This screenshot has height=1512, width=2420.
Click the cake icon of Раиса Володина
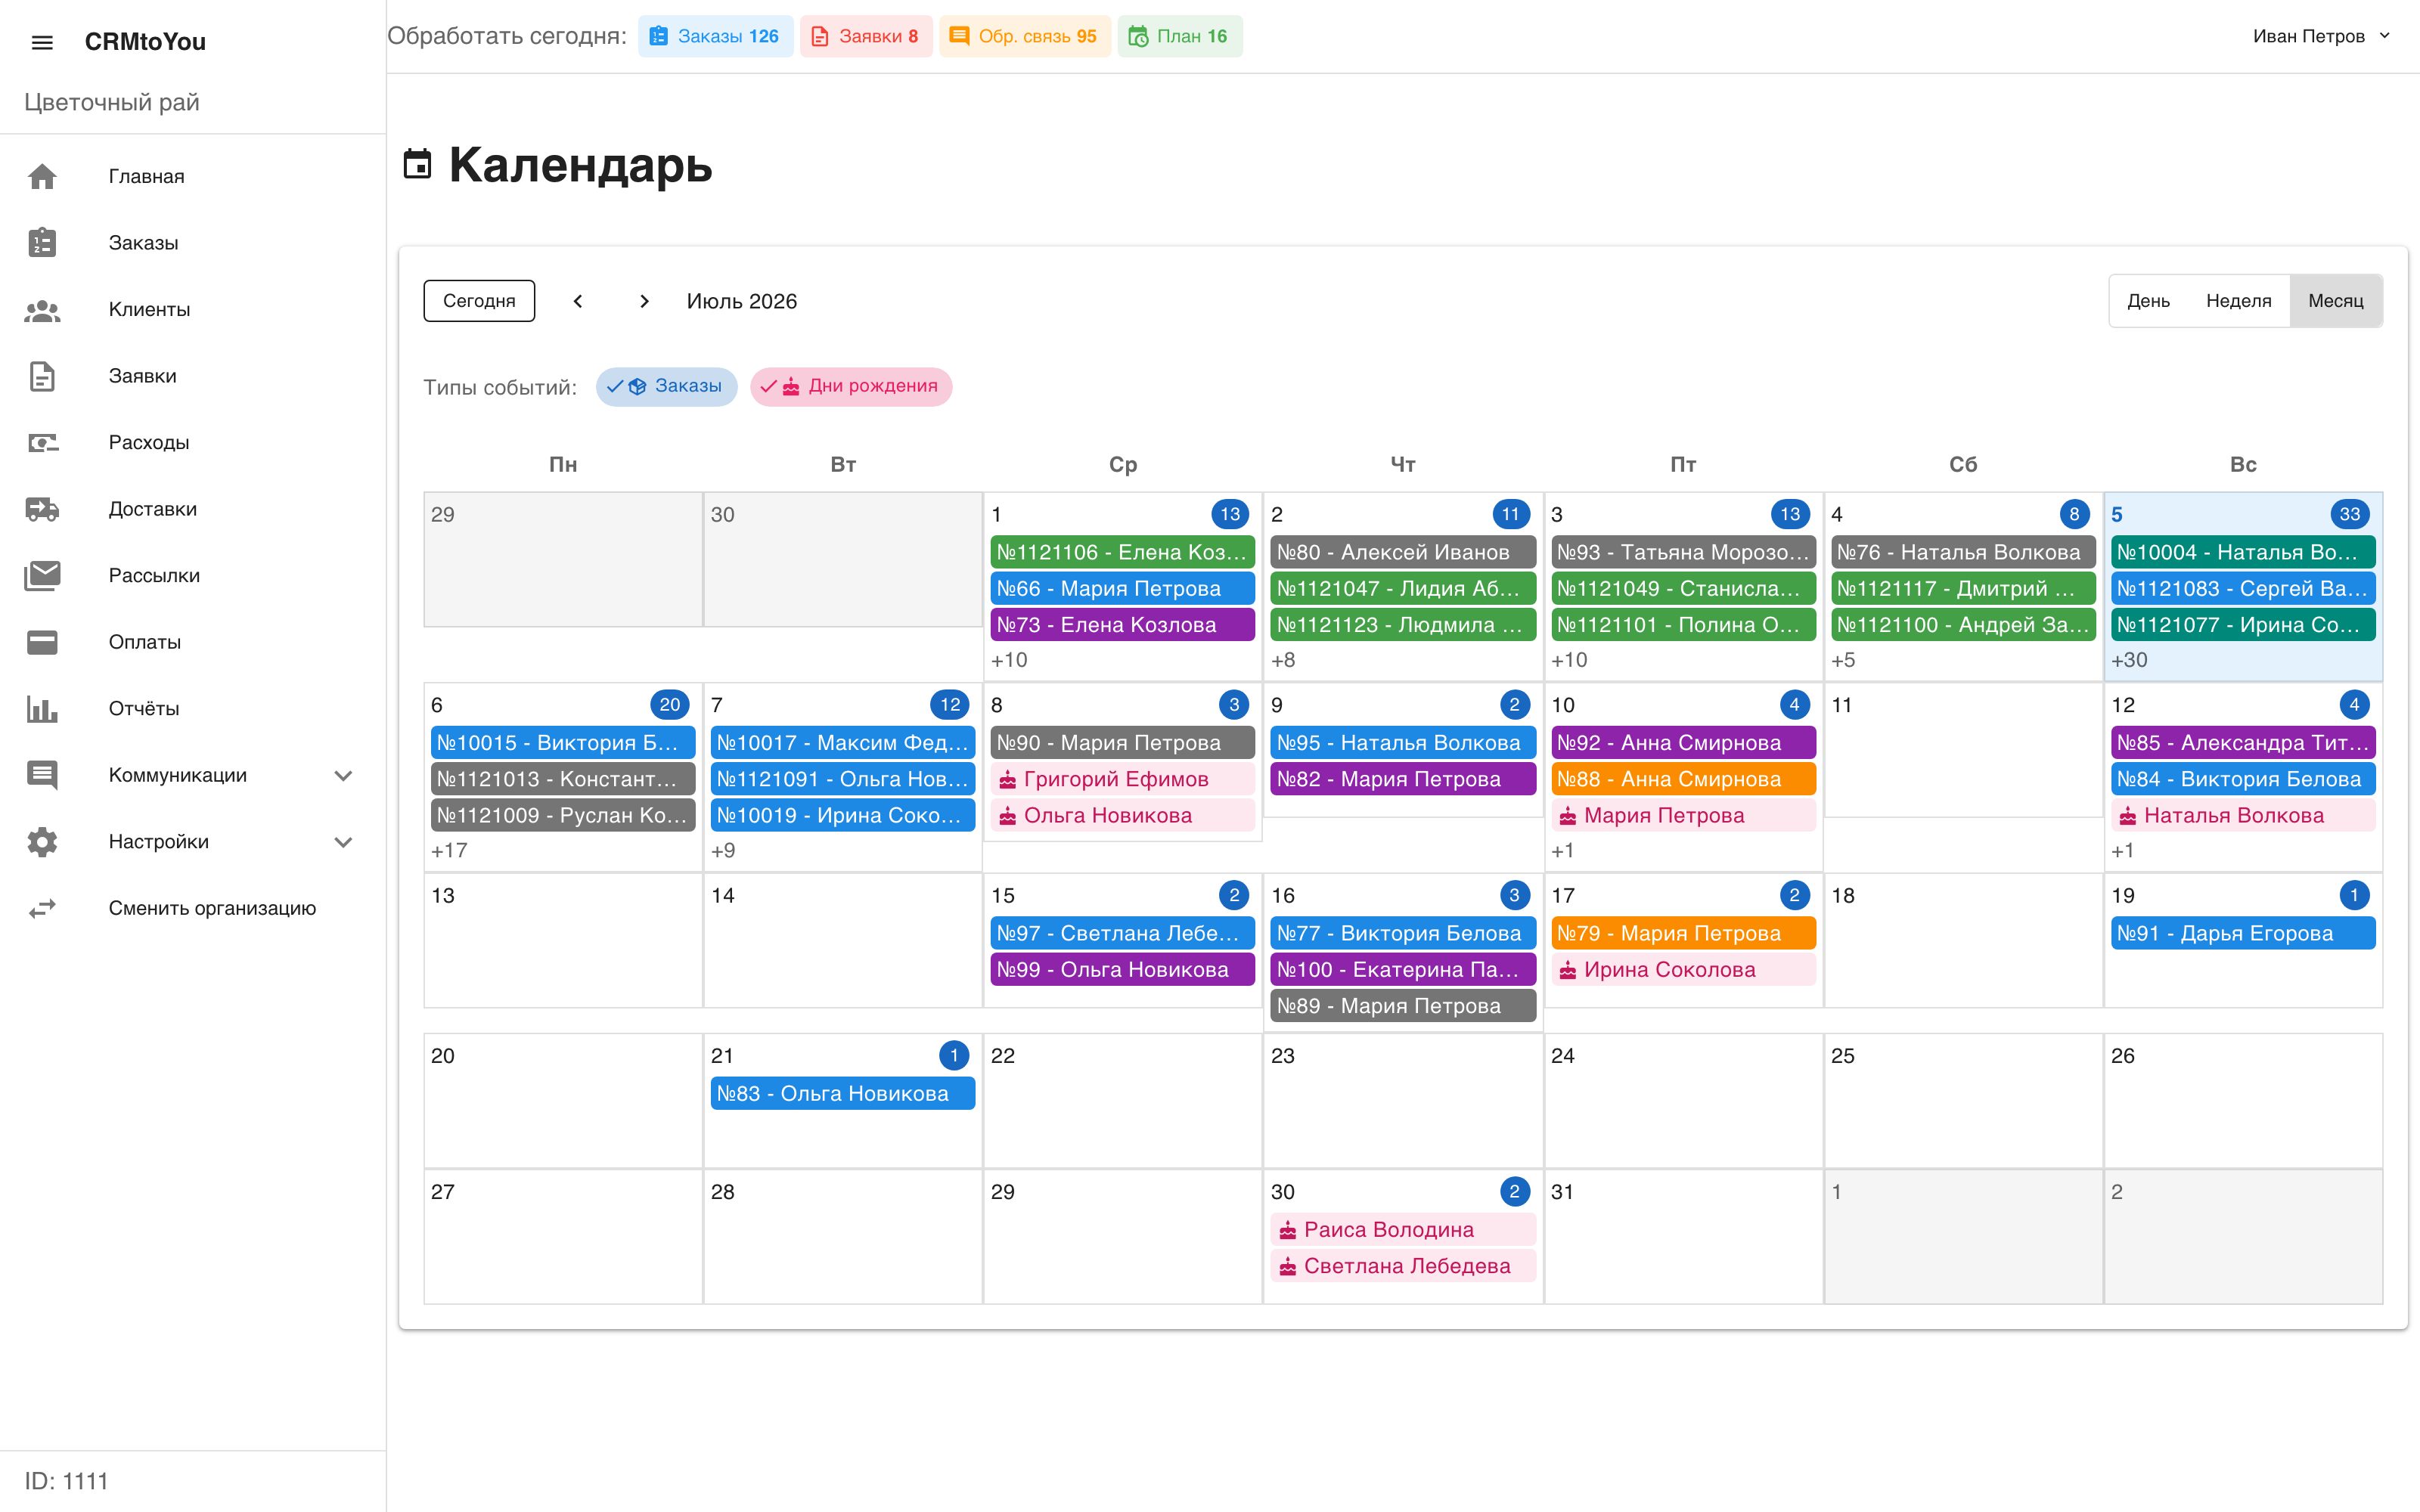click(x=1288, y=1230)
